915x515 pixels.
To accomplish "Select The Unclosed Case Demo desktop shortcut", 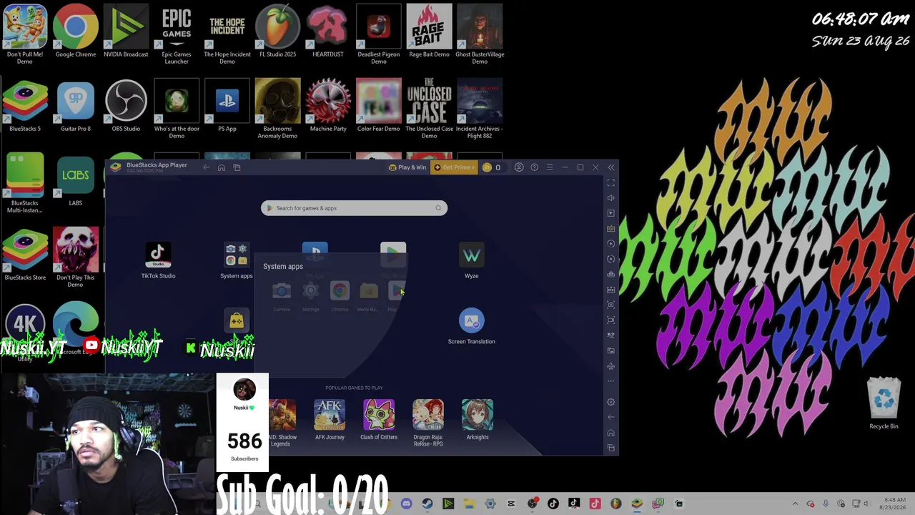I will [429, 109].
